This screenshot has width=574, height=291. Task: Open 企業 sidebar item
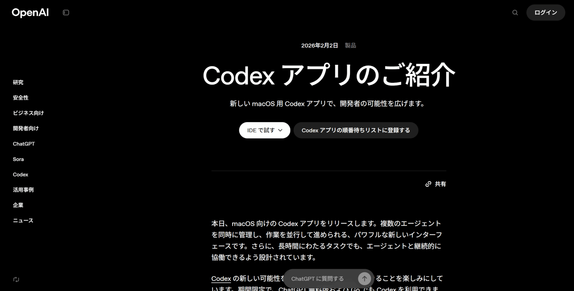coord(18,205)
